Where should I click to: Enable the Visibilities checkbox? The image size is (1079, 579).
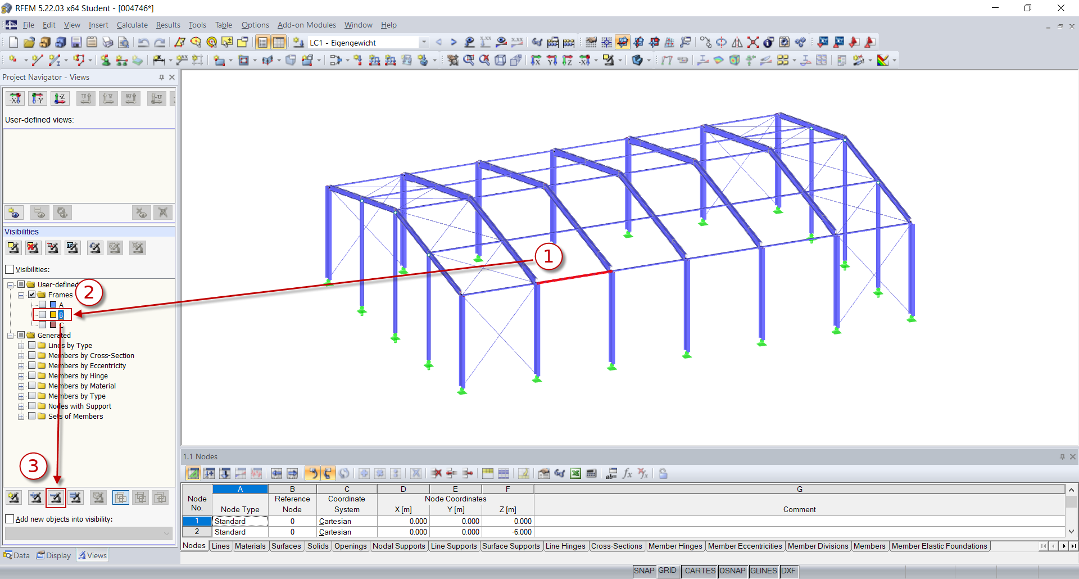click(x=10, y=269)
